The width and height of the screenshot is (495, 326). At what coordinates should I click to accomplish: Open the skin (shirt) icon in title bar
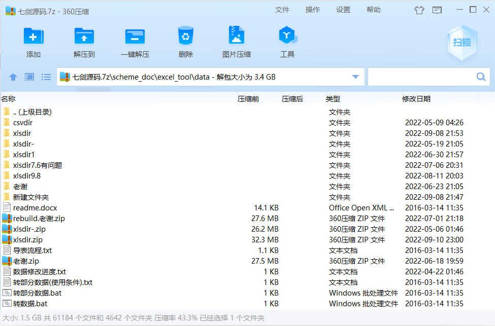(x=419, y=11)
